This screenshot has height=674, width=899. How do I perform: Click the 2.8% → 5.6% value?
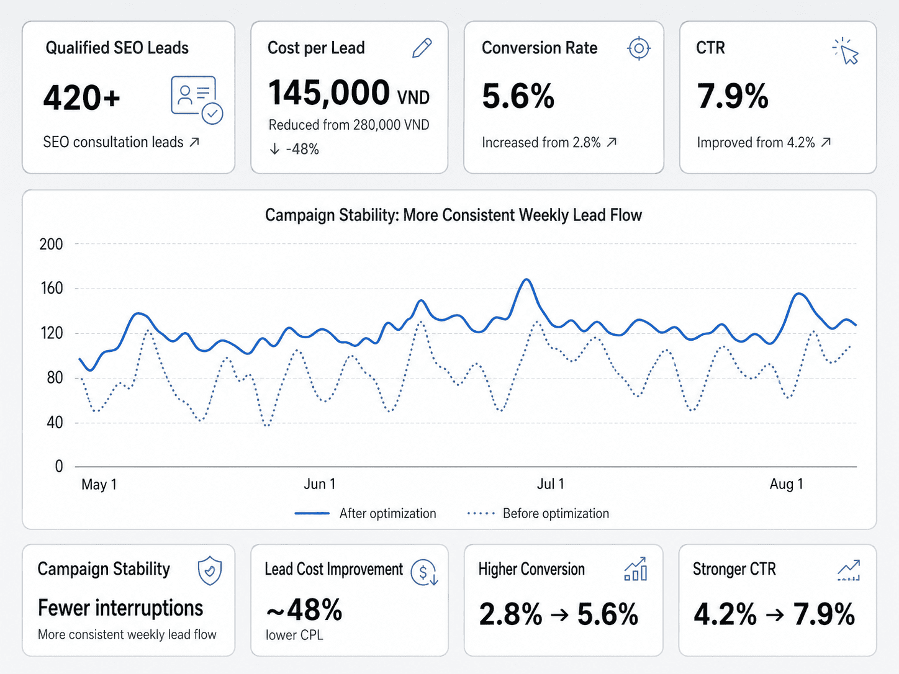click(x=559, y=614)
